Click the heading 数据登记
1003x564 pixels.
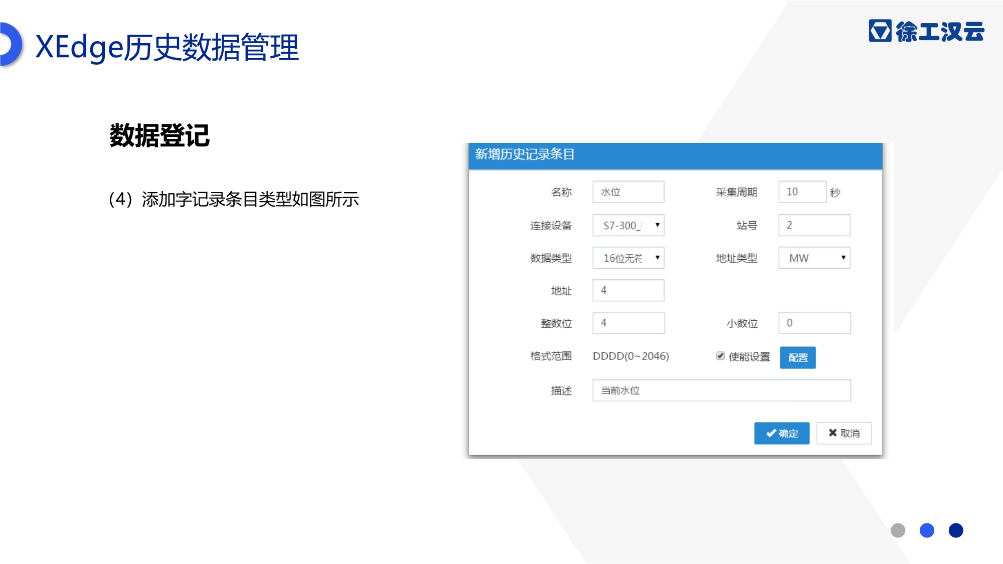pos(159,135)
